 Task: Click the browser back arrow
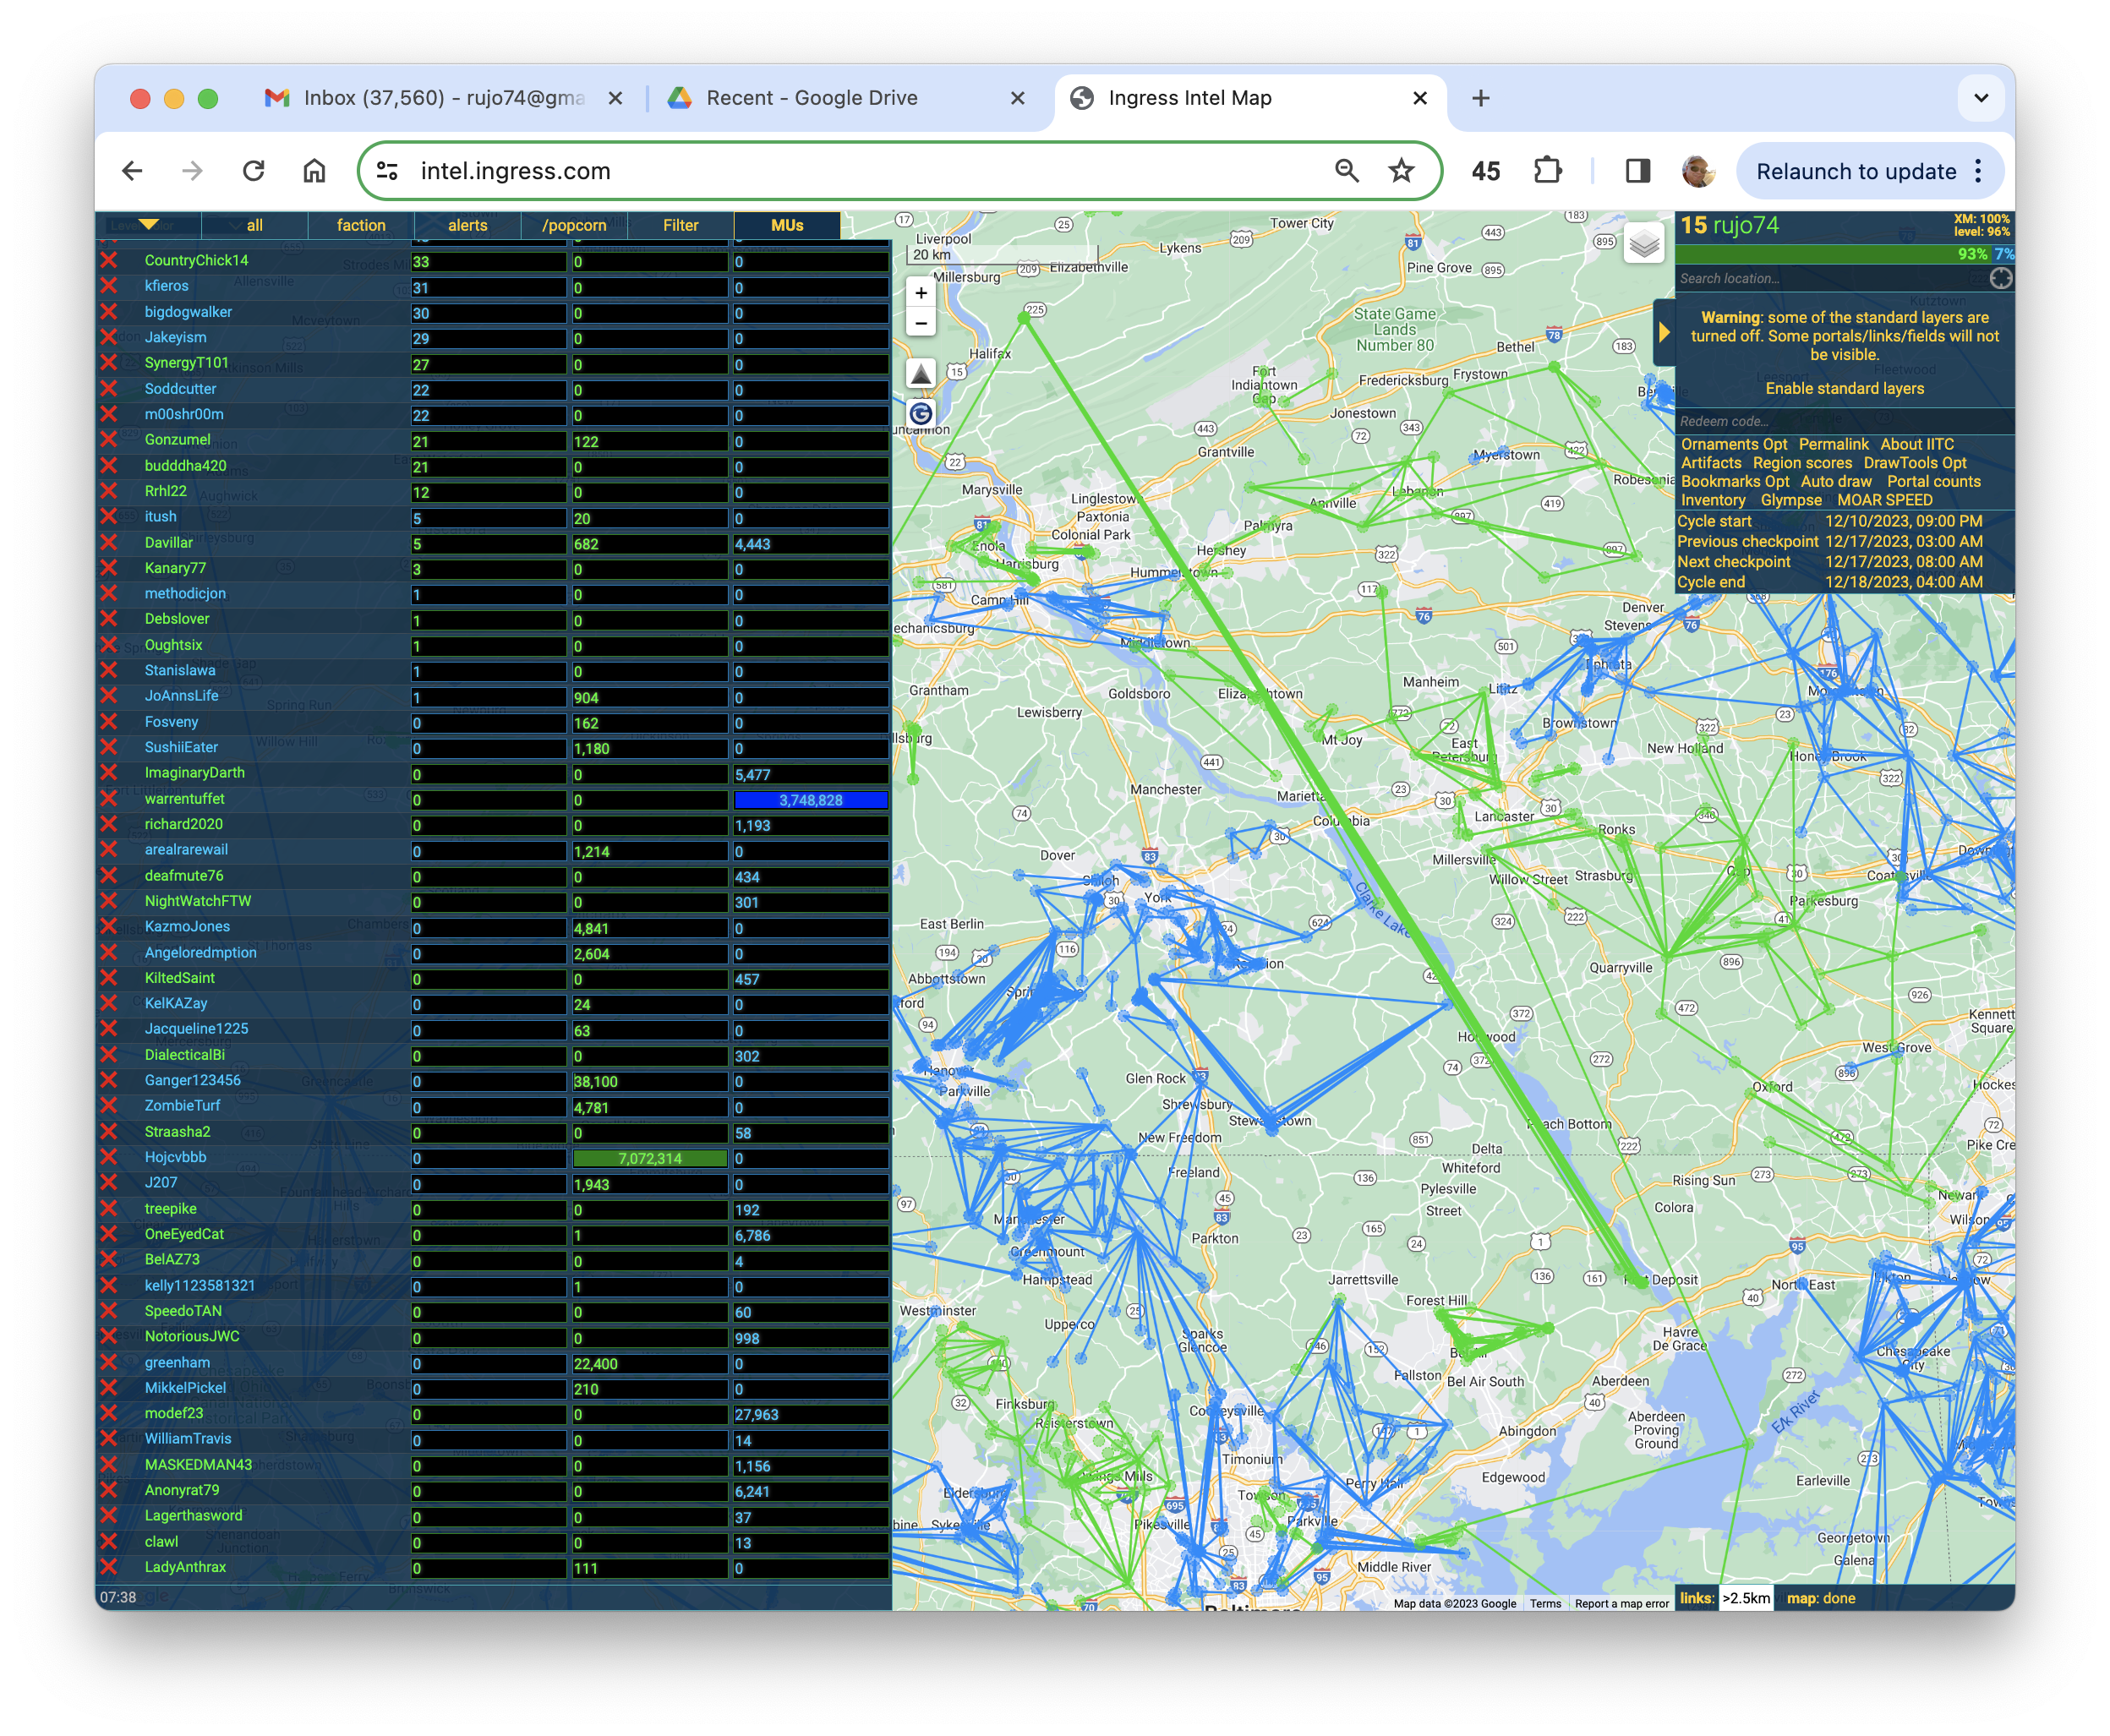[132, 171]
